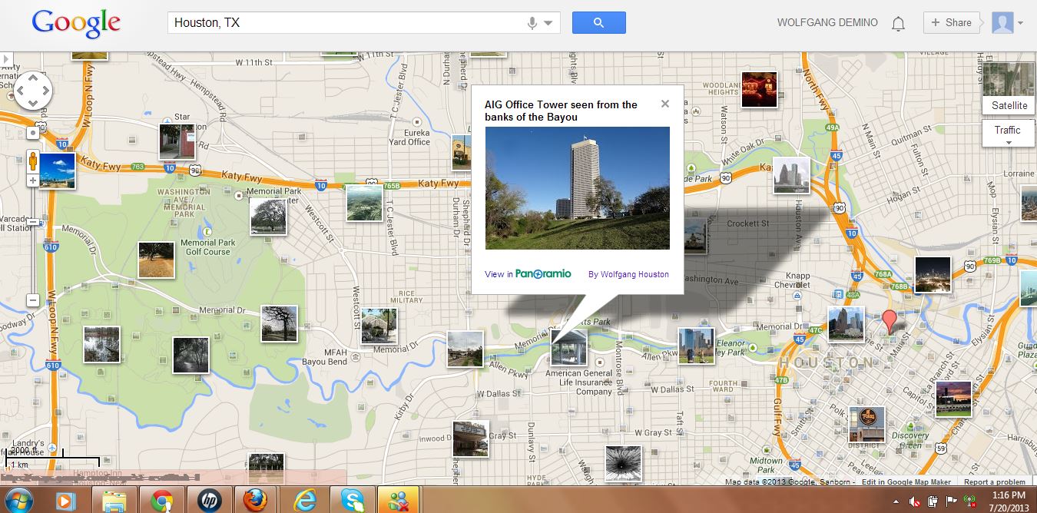Open Skype from the taskbar

point(352,500)
